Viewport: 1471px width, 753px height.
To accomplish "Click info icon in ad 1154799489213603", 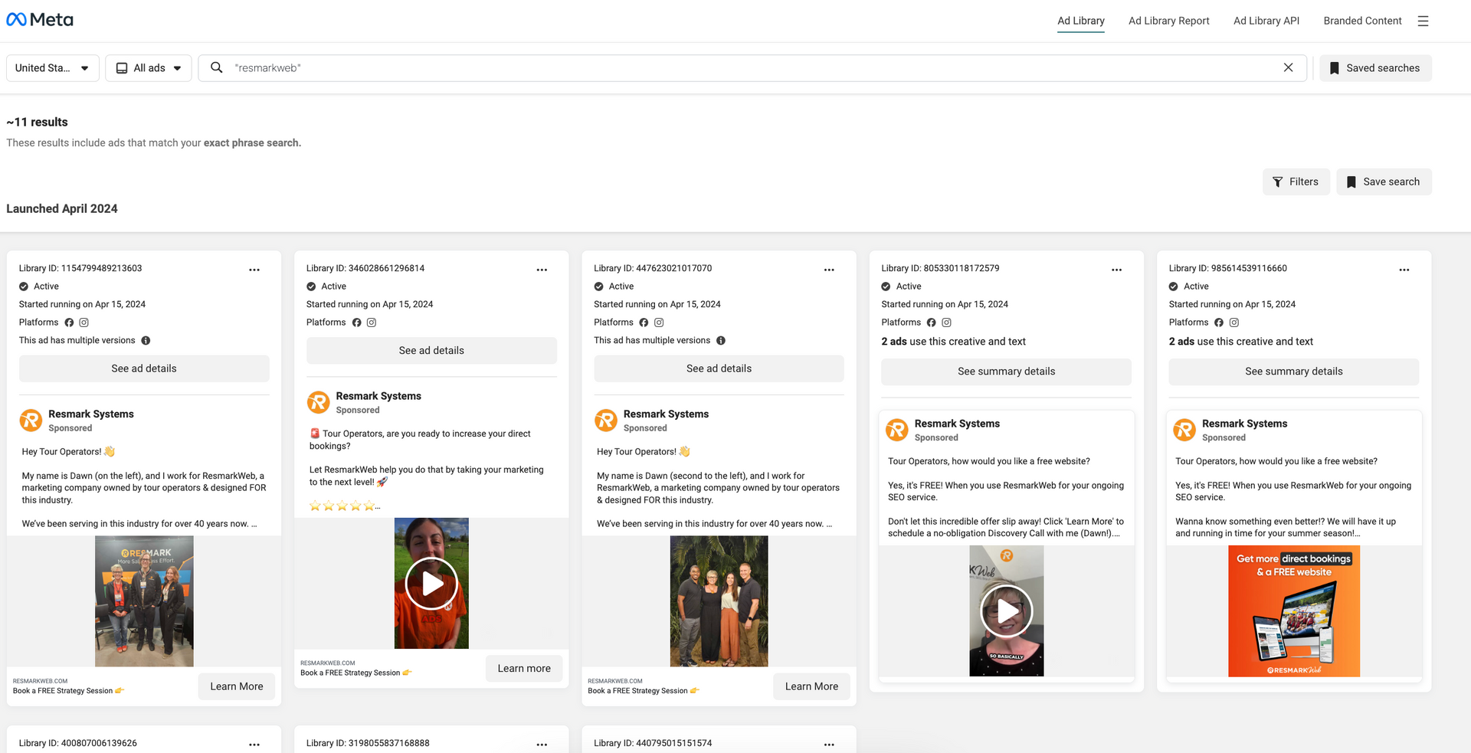I will click(146, 341).
